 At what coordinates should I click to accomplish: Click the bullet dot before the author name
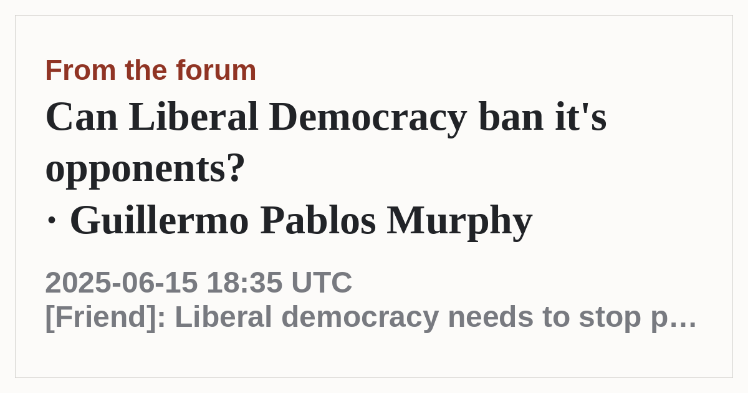[52, 220]
